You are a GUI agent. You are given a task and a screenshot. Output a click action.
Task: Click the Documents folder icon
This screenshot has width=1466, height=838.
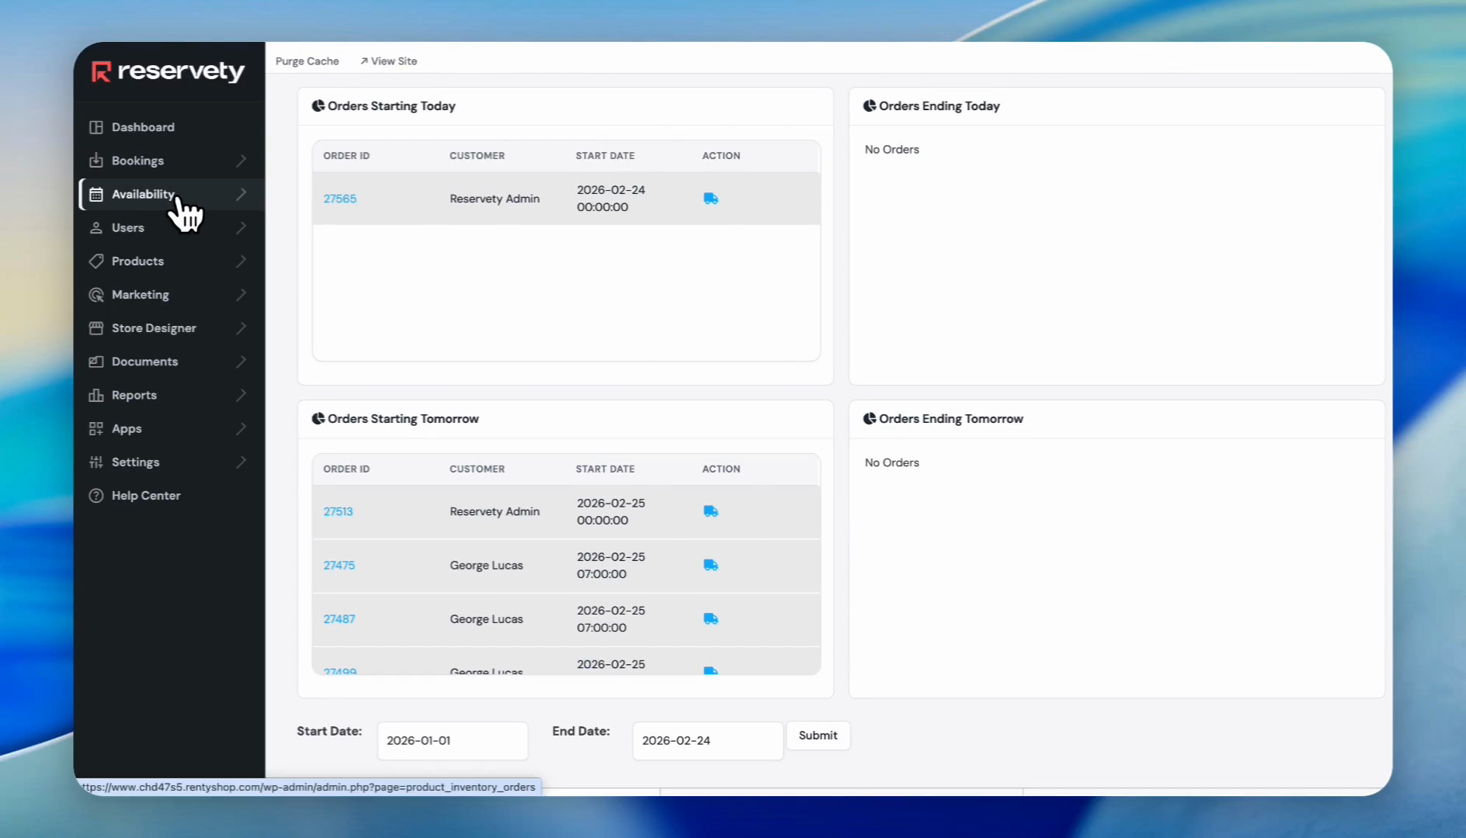(x=96, y=362)
